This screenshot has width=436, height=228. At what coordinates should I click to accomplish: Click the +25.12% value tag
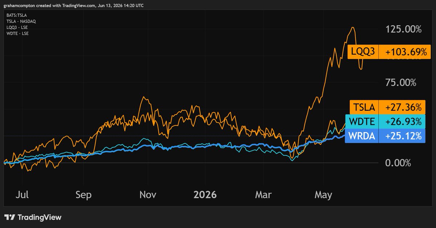[x=402, y=135]
